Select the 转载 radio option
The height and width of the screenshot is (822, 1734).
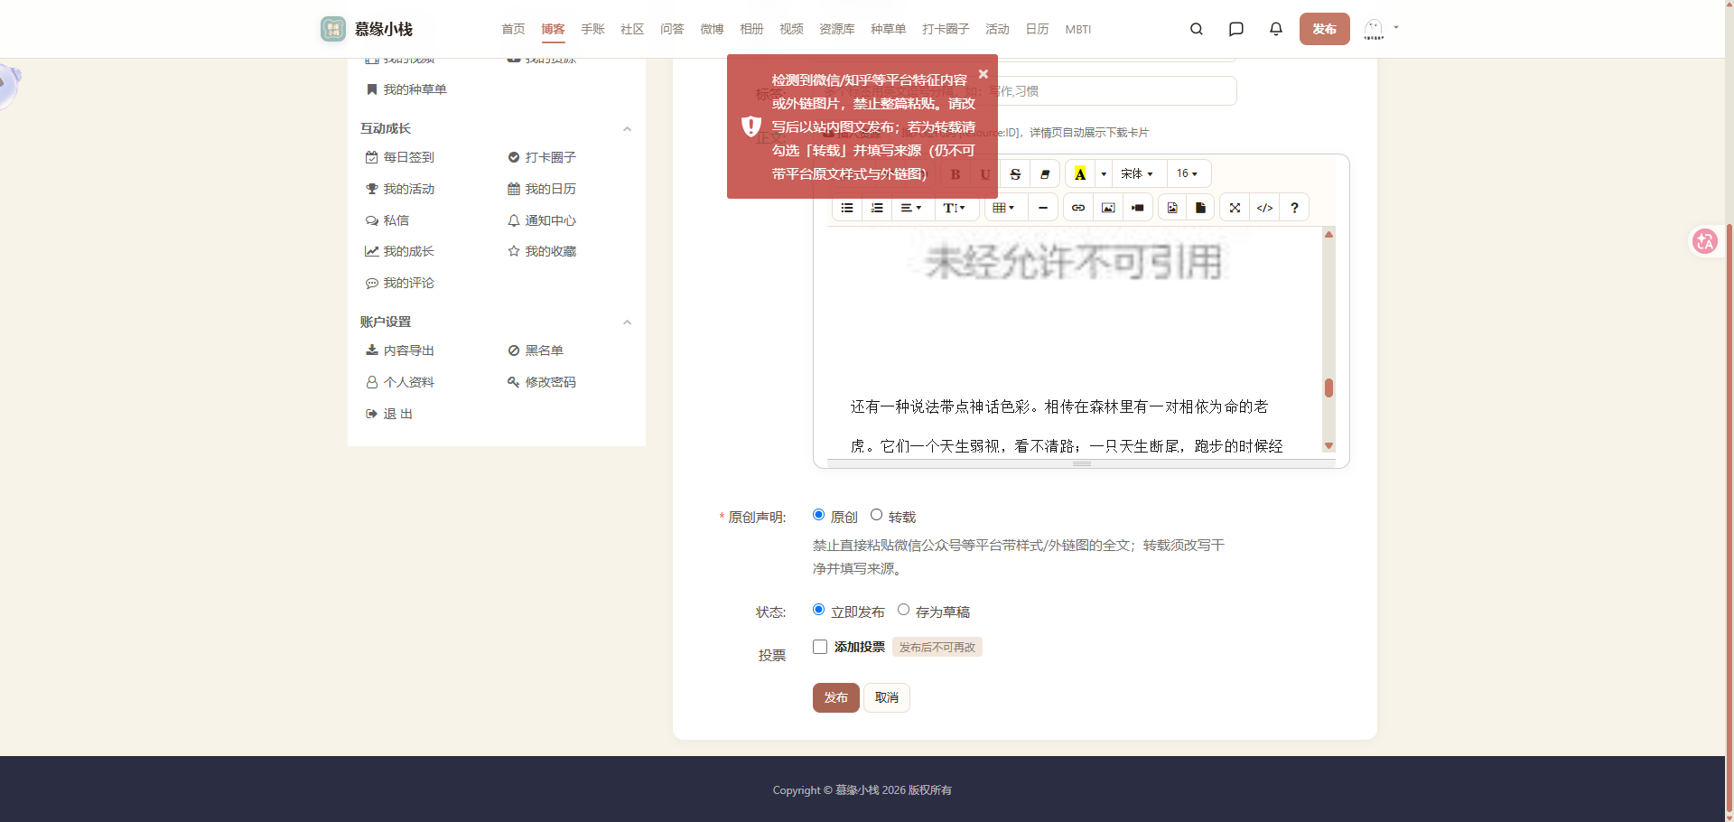point(876,515)
